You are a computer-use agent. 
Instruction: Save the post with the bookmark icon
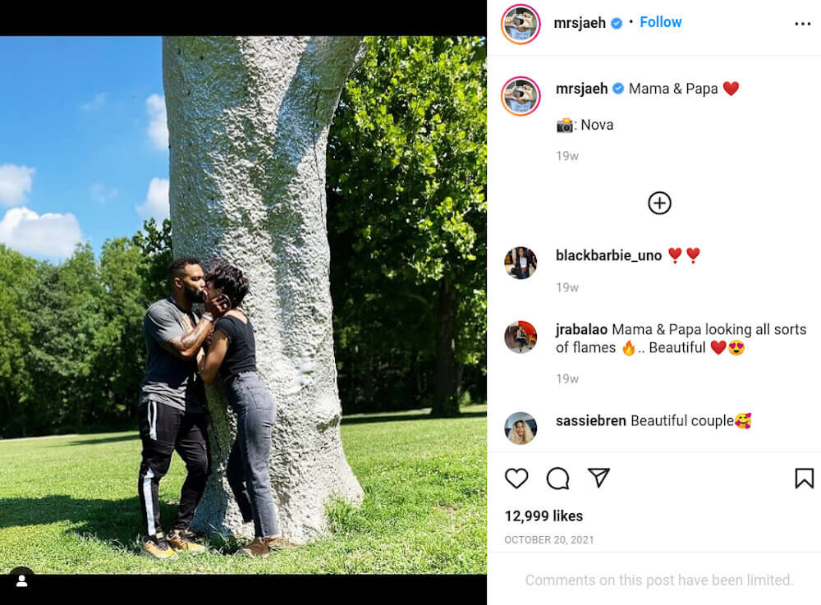coord(804,479)
